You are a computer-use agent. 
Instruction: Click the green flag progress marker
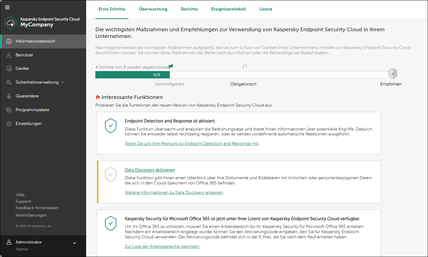(171, 66)
